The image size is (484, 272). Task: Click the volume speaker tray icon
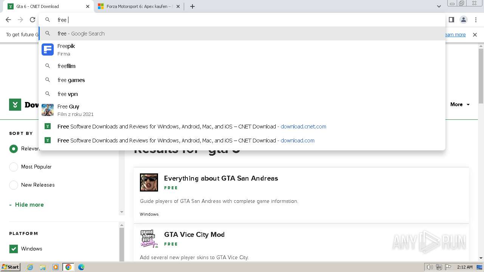[x=430, y=267]
